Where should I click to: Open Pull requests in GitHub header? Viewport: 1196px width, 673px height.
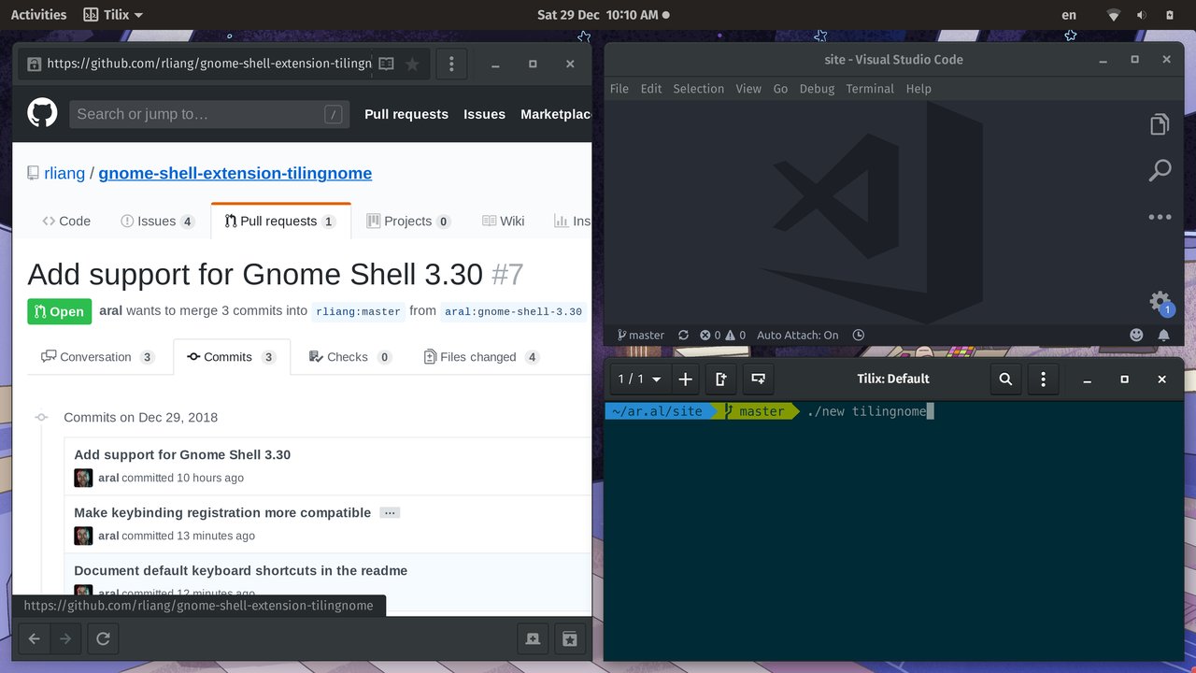tap(406, 114)
